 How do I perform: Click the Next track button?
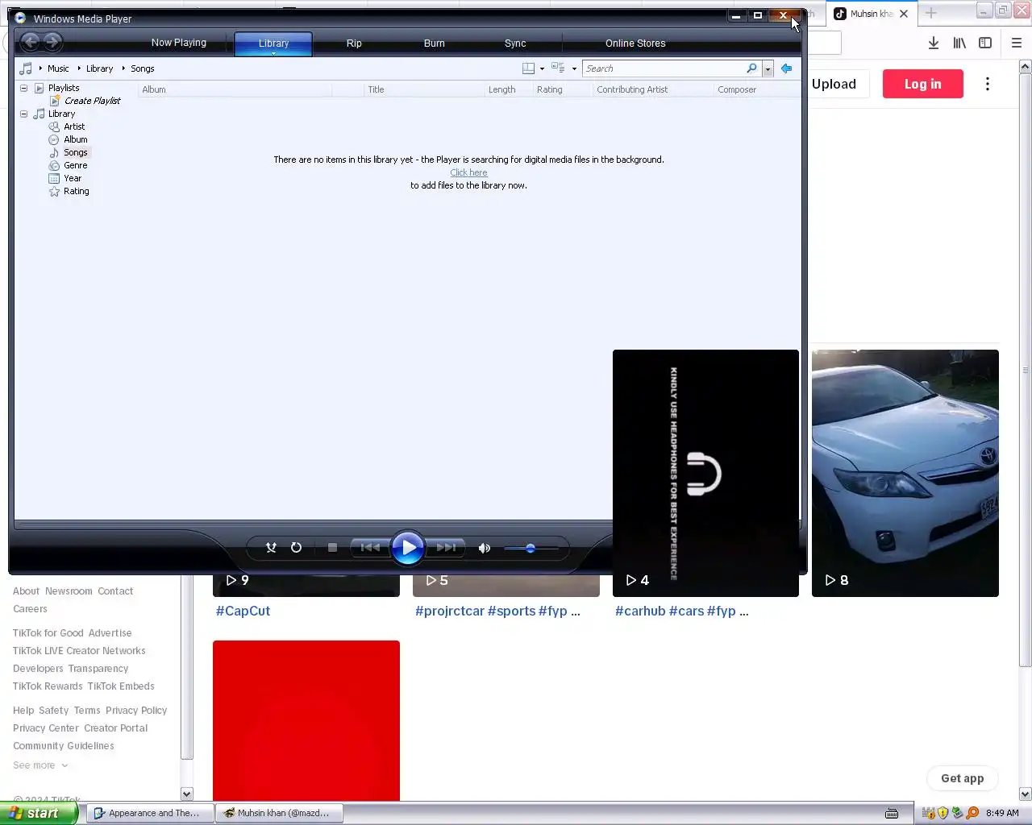pyautogui.click(x=446, y=548)
